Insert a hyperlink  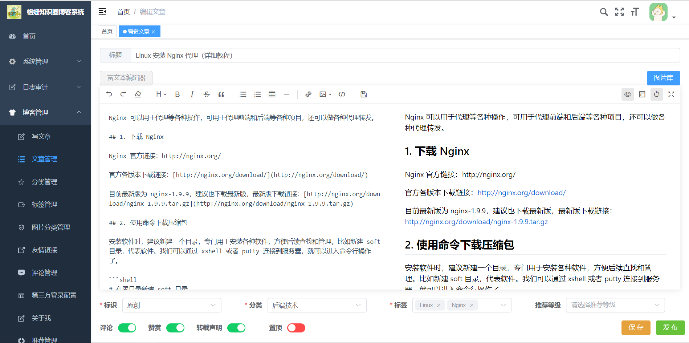[308, 94]
